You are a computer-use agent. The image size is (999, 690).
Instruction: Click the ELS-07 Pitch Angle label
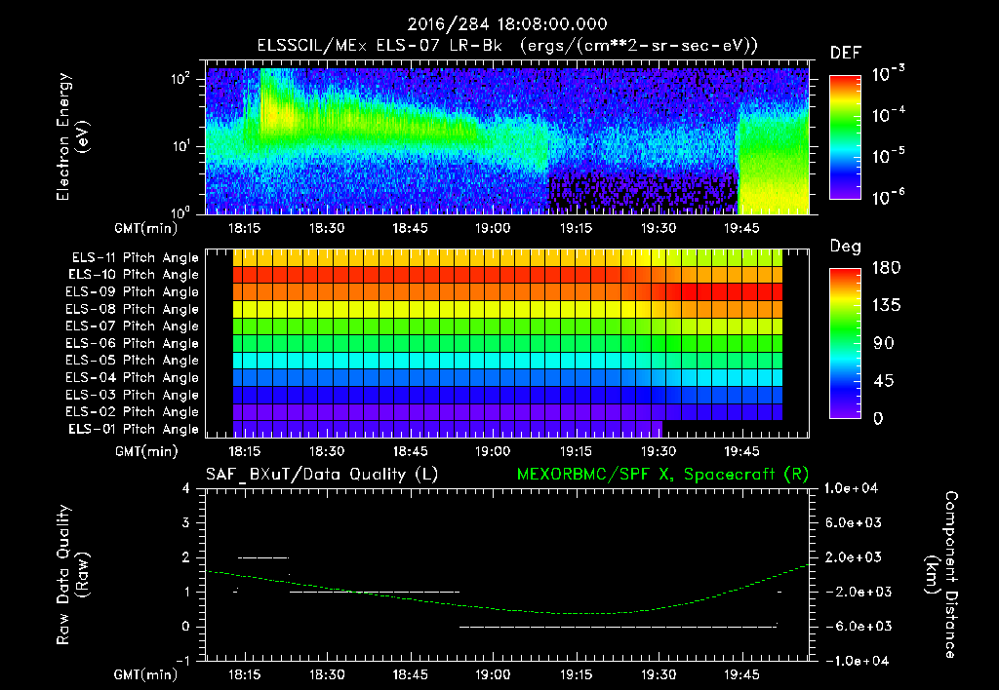pyautogui.click(x=133, y=326)
